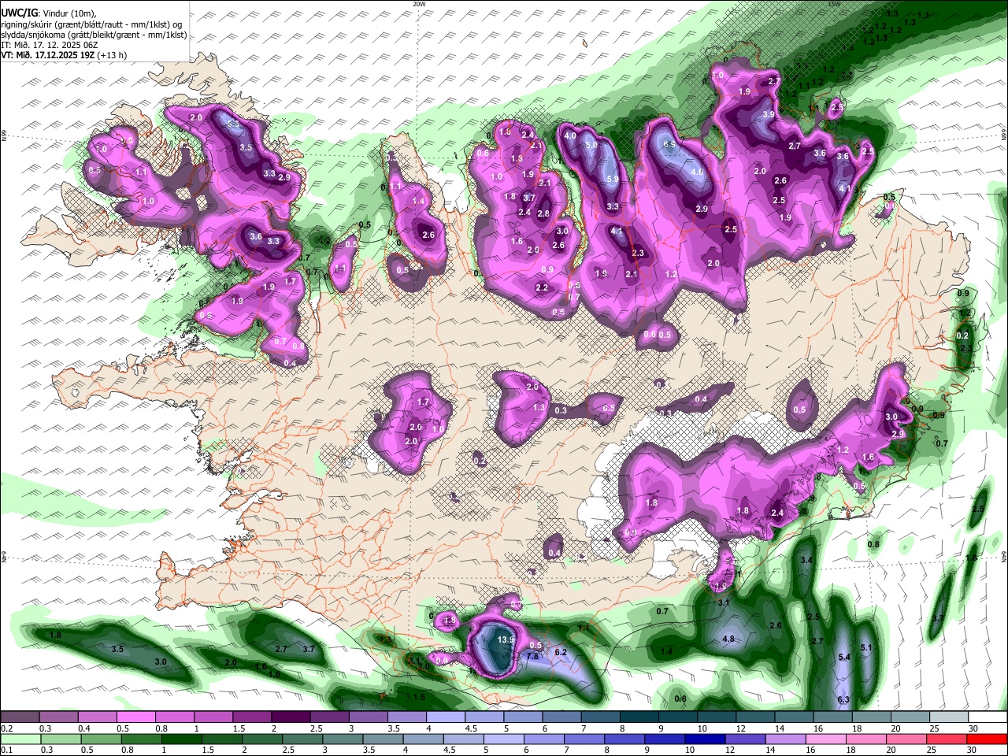Screen dimensions: 1008x756
Task: Click the dark blue lower-legend swatch labeled 10
Action: (x=704, y=739)
